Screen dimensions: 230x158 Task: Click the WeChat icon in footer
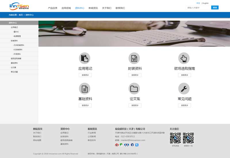[x=121, y=145]
